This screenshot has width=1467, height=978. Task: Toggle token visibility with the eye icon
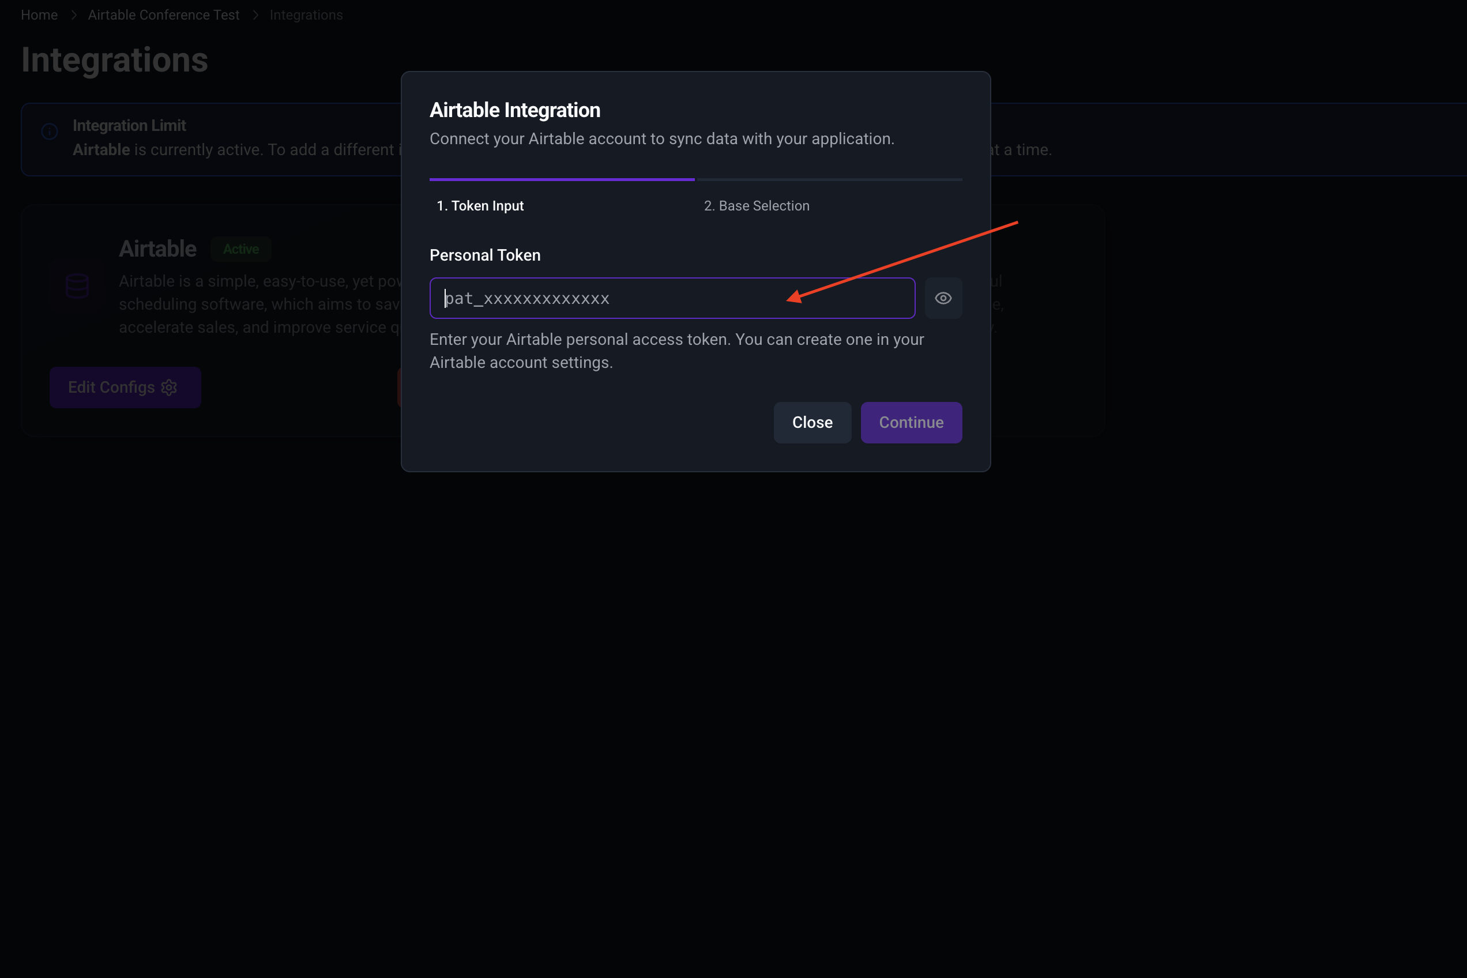pos(942,298)
